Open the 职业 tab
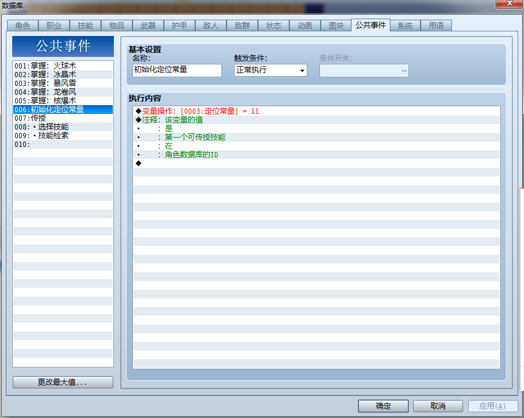 54,26
